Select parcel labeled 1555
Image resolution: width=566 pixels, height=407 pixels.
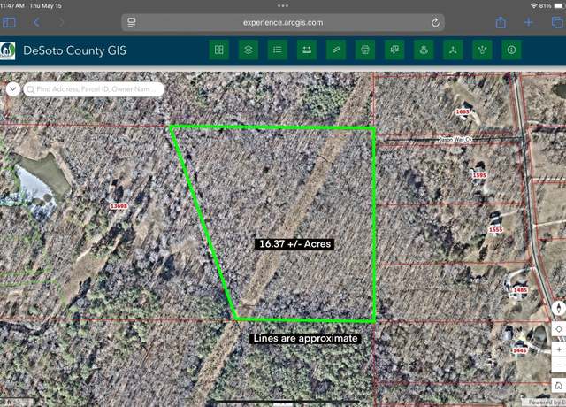click(495, 230)
